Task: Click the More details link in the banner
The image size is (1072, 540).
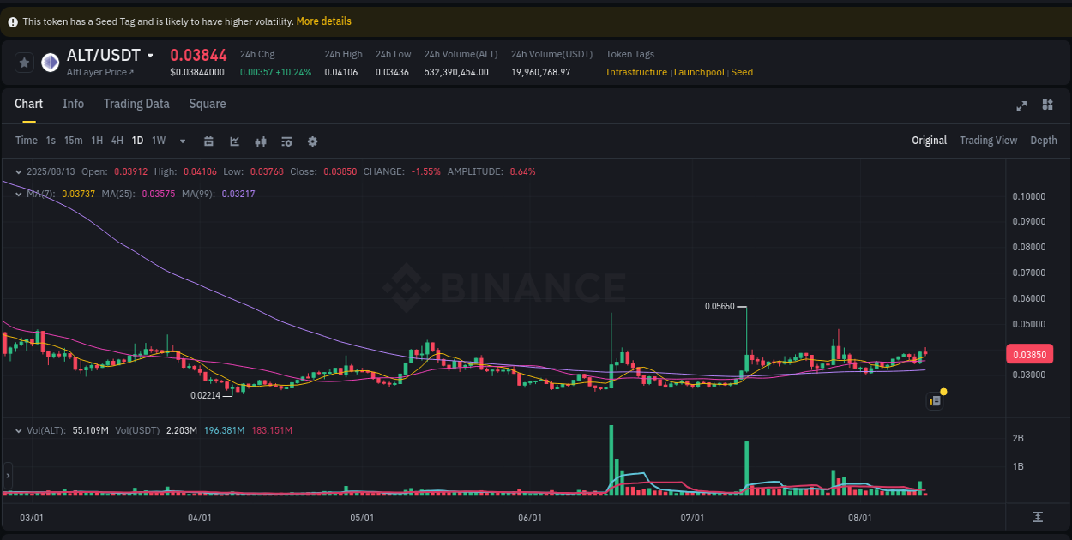Action: point(323,21)
